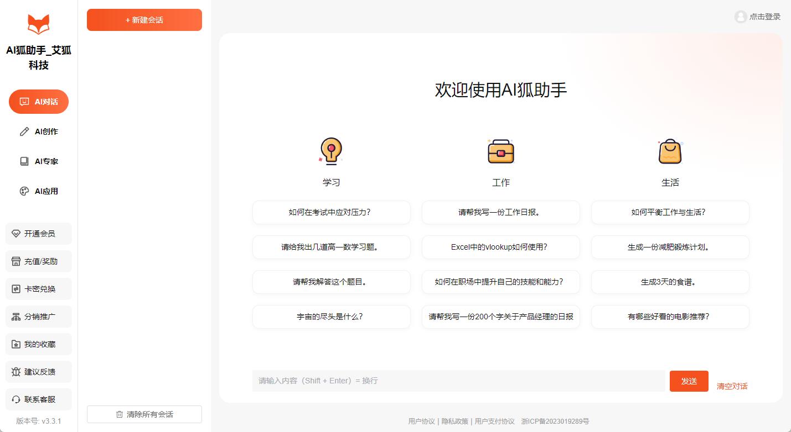Image resolution: width=791 pixels, height=432 pixels.
Task: Click the fox logo icon
Action: tap(39, 24)
